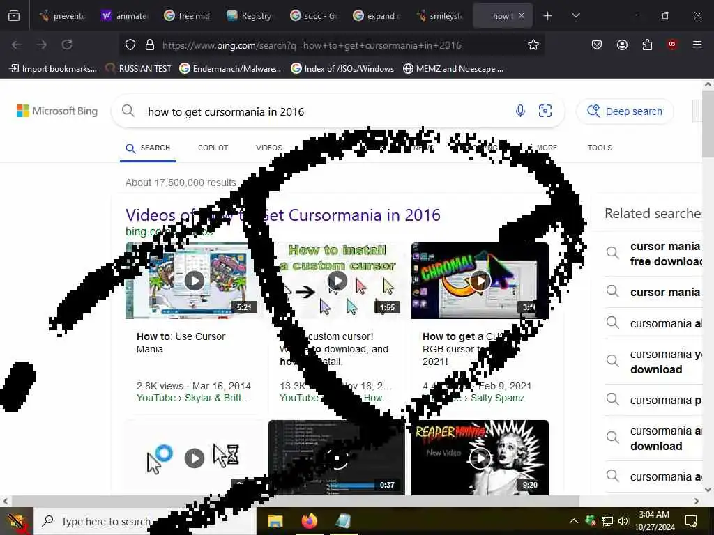Select the VIDEOS search tab
Image resolution: width=714 pixels, height=535 pixels.
[x=269, y=148]
